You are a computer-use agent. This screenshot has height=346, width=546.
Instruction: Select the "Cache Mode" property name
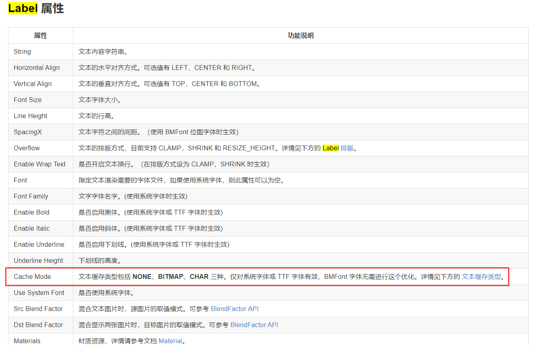click(x=32, y=276)
